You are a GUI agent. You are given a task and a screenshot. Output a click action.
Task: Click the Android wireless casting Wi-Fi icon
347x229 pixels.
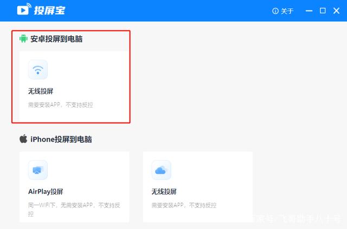pos(38,69)
